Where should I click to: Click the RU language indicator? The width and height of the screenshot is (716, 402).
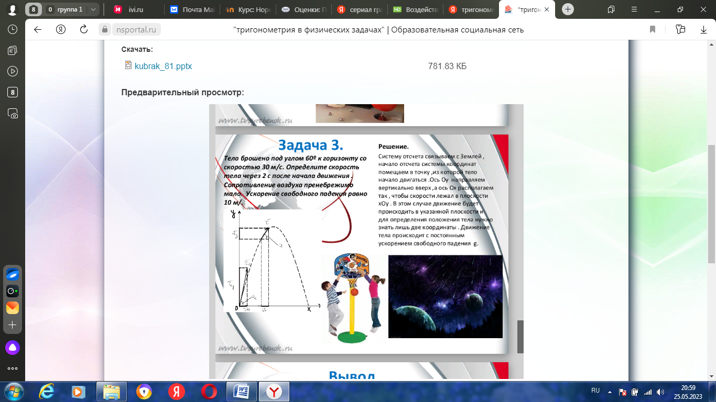pyautogui.click(x=595, y=390)
